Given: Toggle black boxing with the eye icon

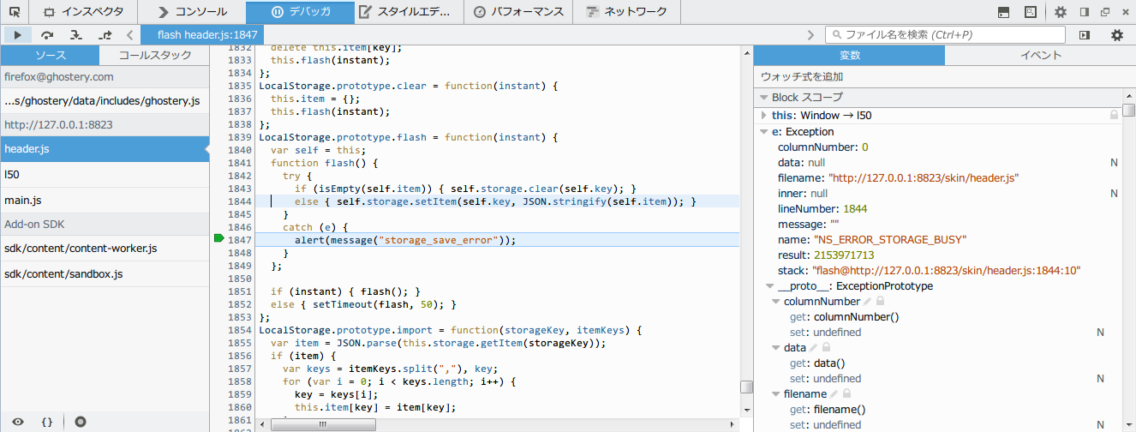Looking at the screenshot, I should (18, 422).
